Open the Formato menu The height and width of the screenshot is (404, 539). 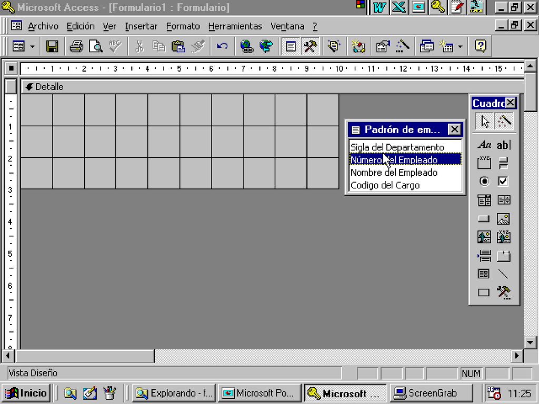click(x=183, y=26)
